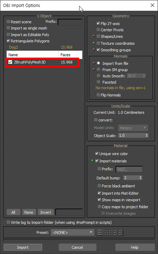
Task: Select the Auto Smooth radio button
Action: [98, 76]
